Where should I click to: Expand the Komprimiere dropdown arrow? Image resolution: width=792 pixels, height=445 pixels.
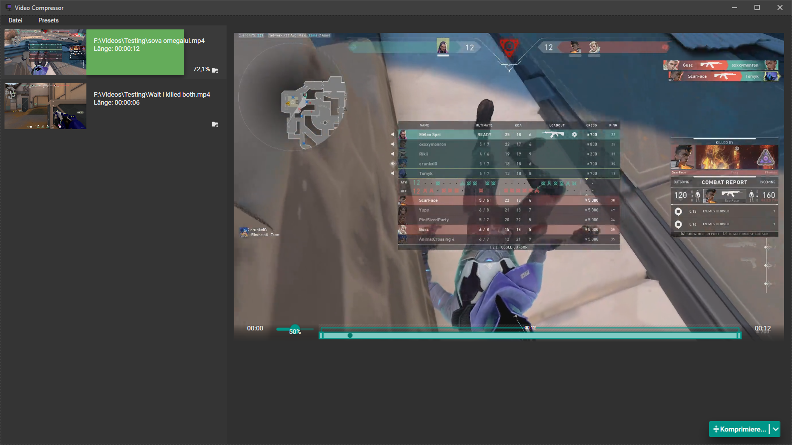(776, 429)
